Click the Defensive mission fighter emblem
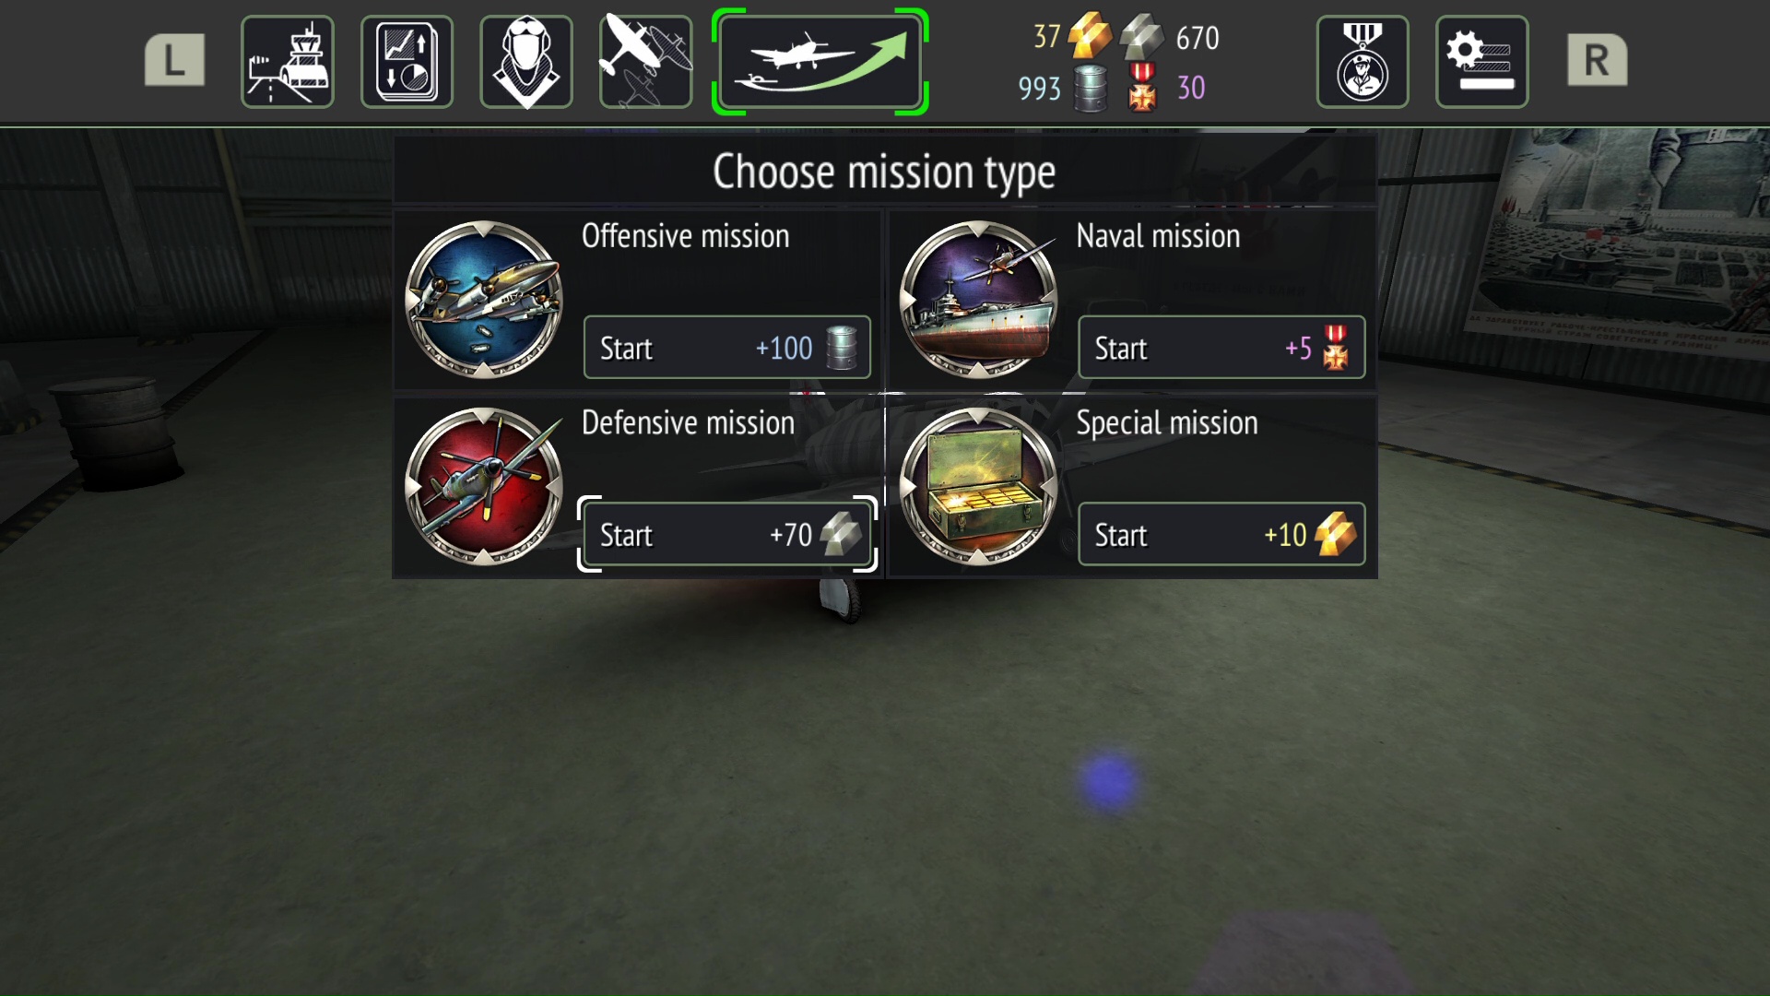This screenshot has width=1770, height=996. 484,486
